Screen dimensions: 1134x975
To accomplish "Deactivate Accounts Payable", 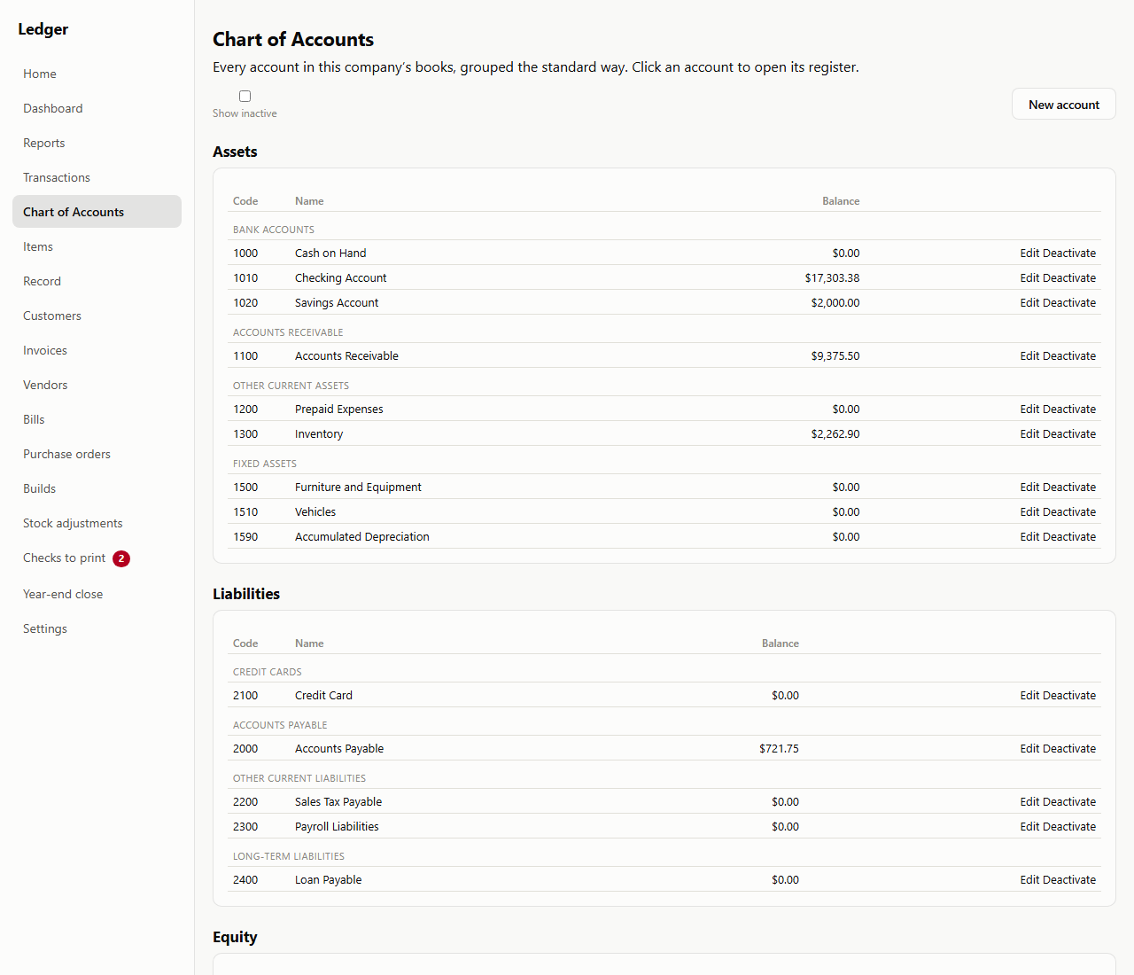I will (x=1069, y=748).
